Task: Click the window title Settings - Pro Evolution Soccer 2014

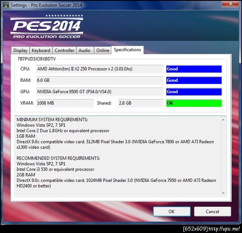Action: (x=46, y=5)
